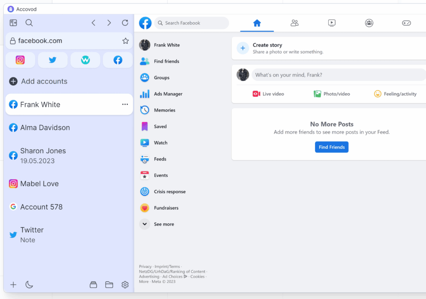This screenshot has width=426, height=299.
Task: Switch to the Facebook Home tab
Action: [x=257, y=23]
